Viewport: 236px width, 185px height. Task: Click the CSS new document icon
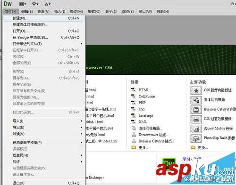tap(134, 109)
